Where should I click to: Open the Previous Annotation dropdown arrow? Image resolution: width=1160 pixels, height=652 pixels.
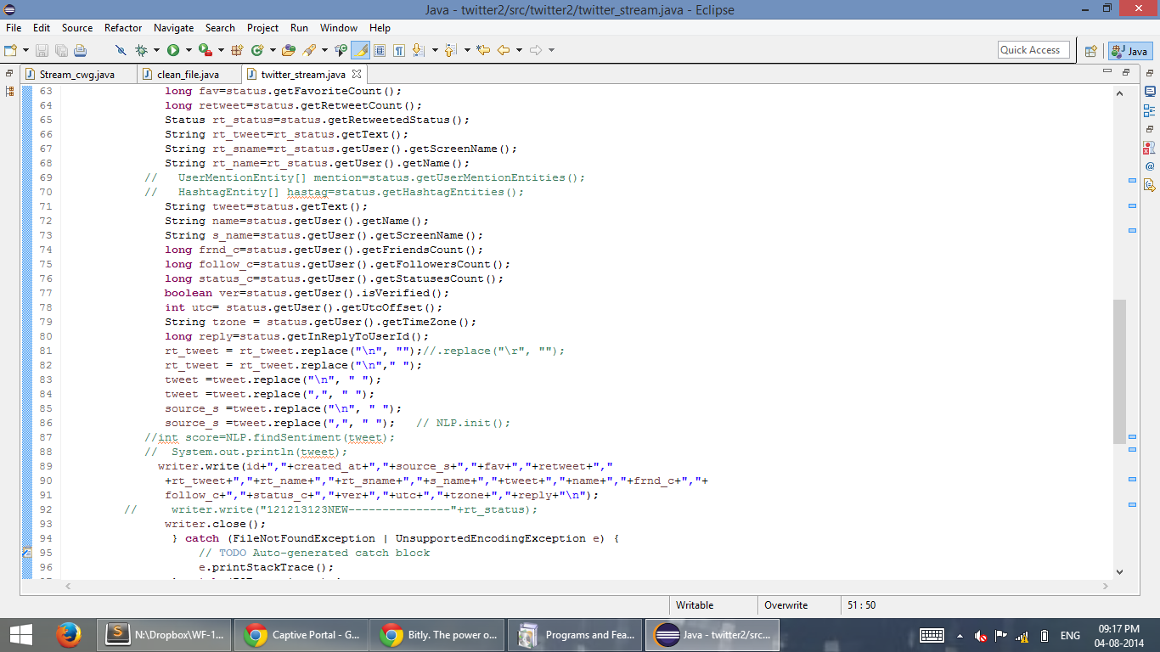tap(467, 50)
